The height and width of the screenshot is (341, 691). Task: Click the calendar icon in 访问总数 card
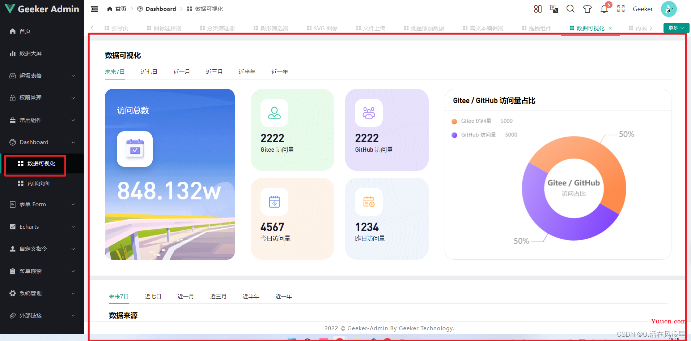pyautogui.click(x=135, y=149)
